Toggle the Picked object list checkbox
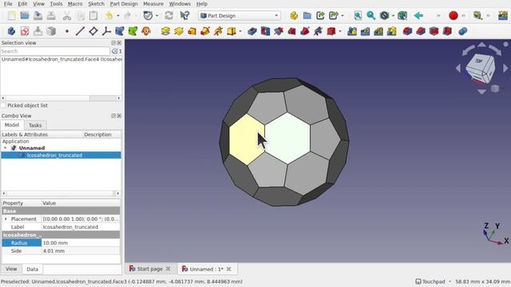Viewport: 511px width, 287px height. point(3,105)
